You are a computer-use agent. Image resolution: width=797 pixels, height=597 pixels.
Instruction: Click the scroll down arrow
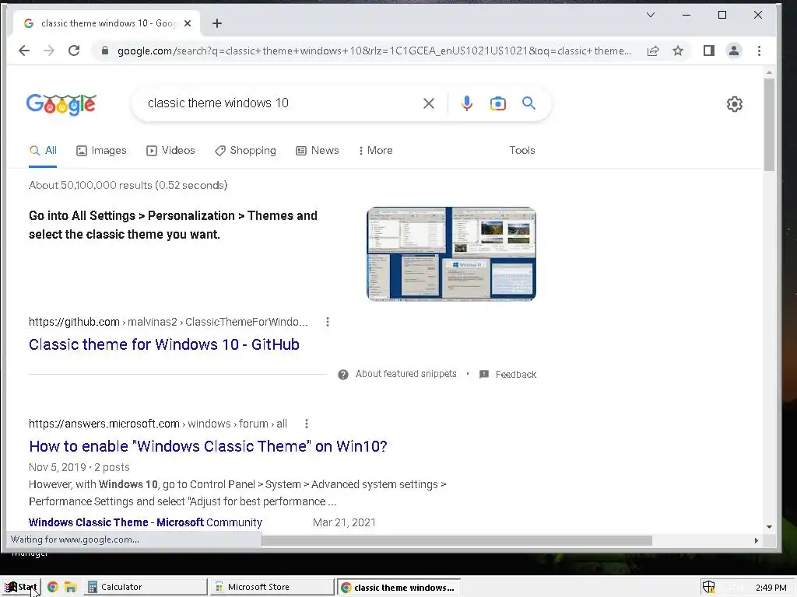769,527
